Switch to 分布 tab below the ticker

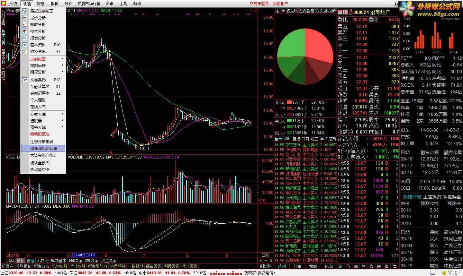[297, 266]
